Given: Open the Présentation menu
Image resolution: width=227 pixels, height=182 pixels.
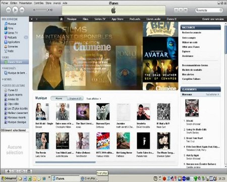Looking at the screenshot, I should point(25,3).
